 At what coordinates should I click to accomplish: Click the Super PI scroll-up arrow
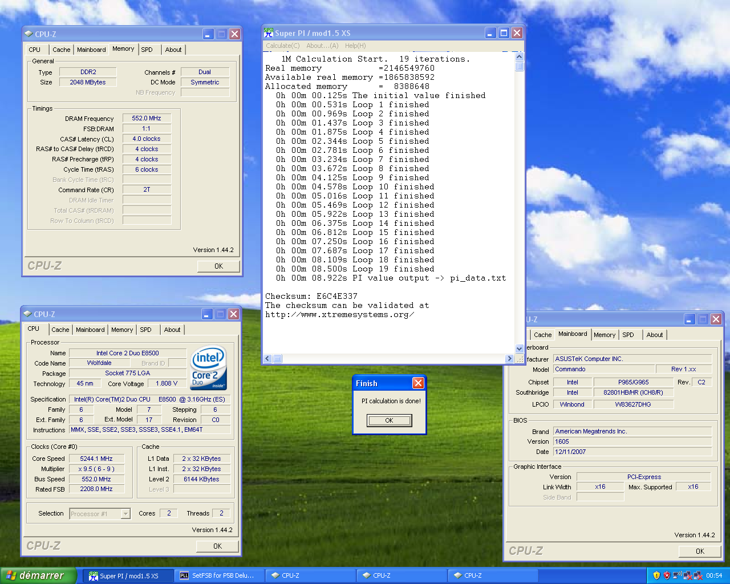tap(519, 56)
